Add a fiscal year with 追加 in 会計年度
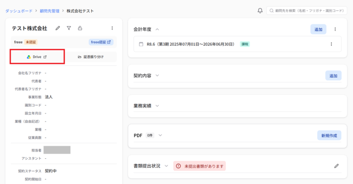The width and height of the screenshot is (353, 184). [318, 29]
